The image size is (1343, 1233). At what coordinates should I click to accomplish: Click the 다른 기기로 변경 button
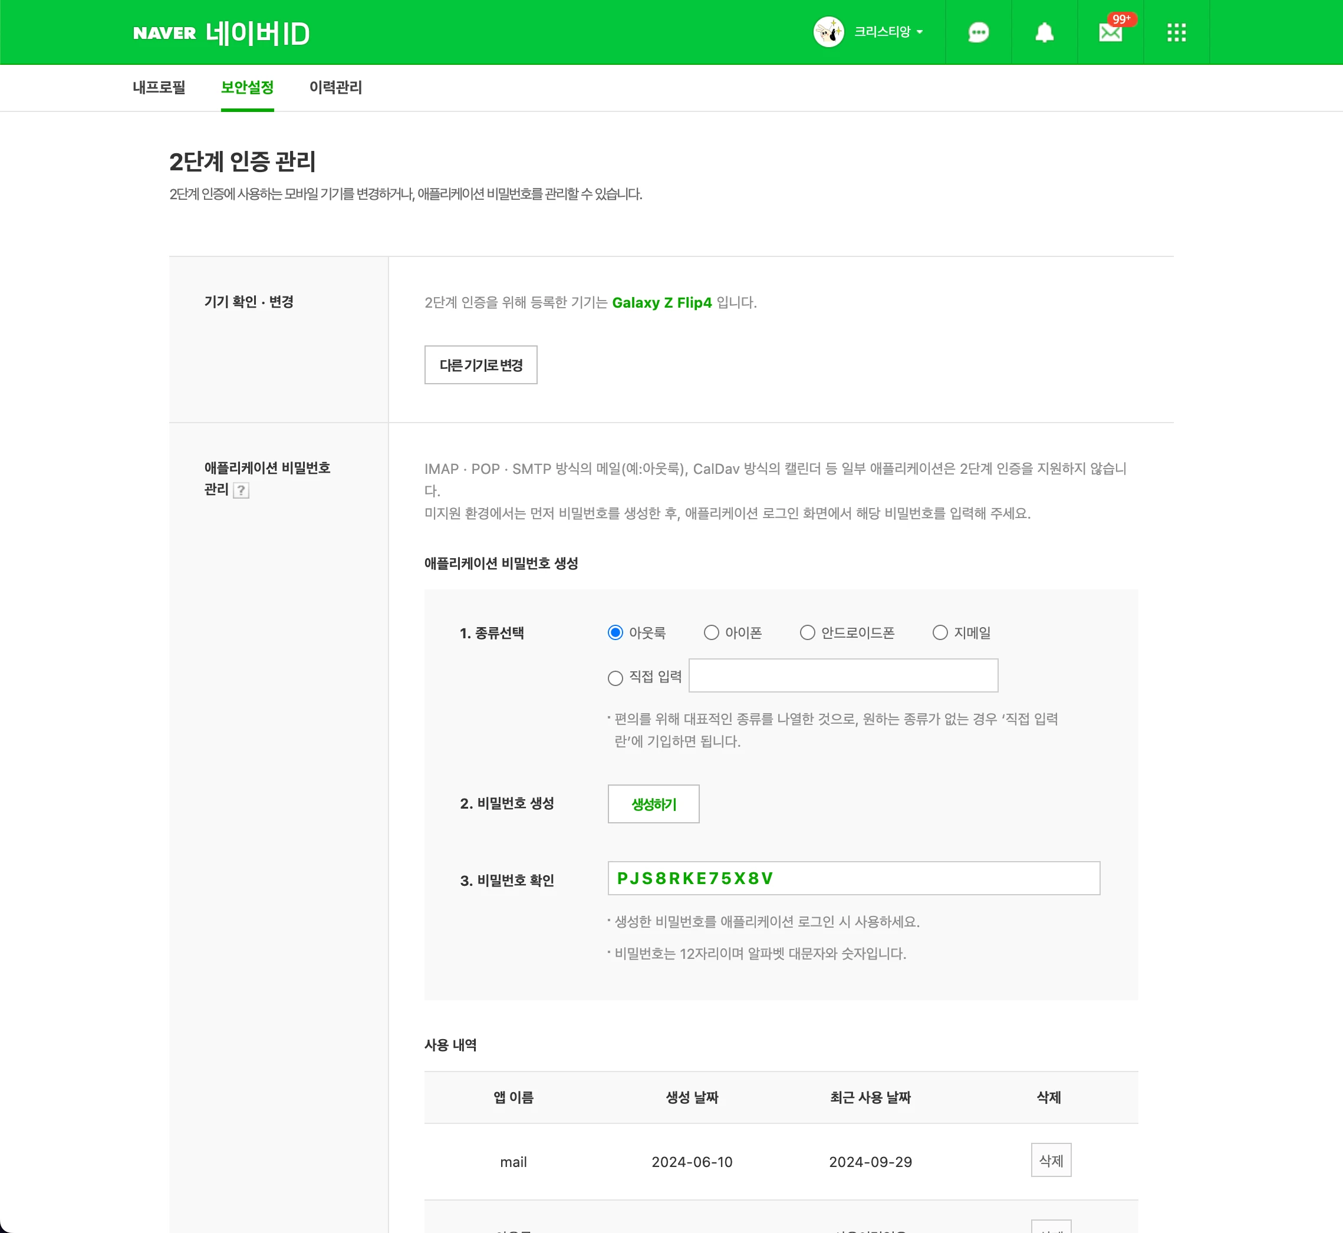tap(480, 365)
